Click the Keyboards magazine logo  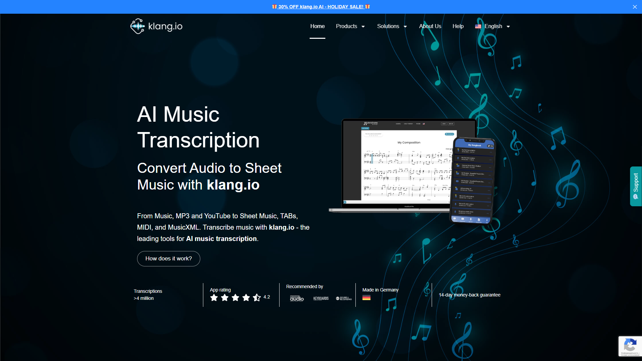click(x=321, y=298)
